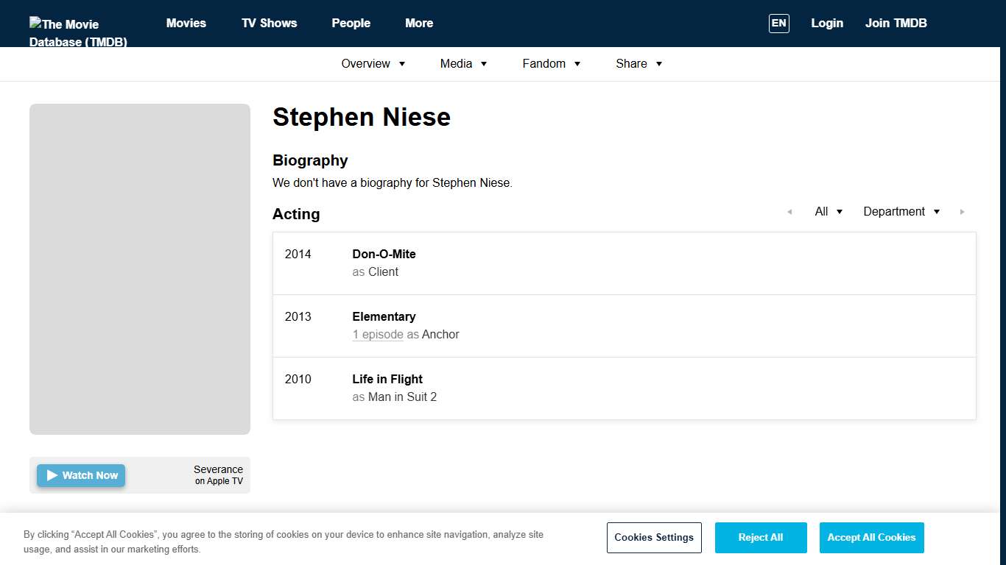Click the right arrow beside Department filter

(963, 212)
